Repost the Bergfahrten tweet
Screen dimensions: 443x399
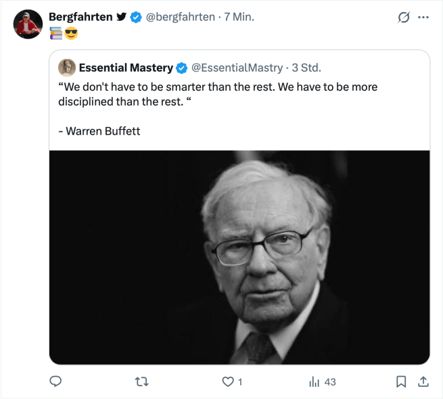click(x=142, y=382)
